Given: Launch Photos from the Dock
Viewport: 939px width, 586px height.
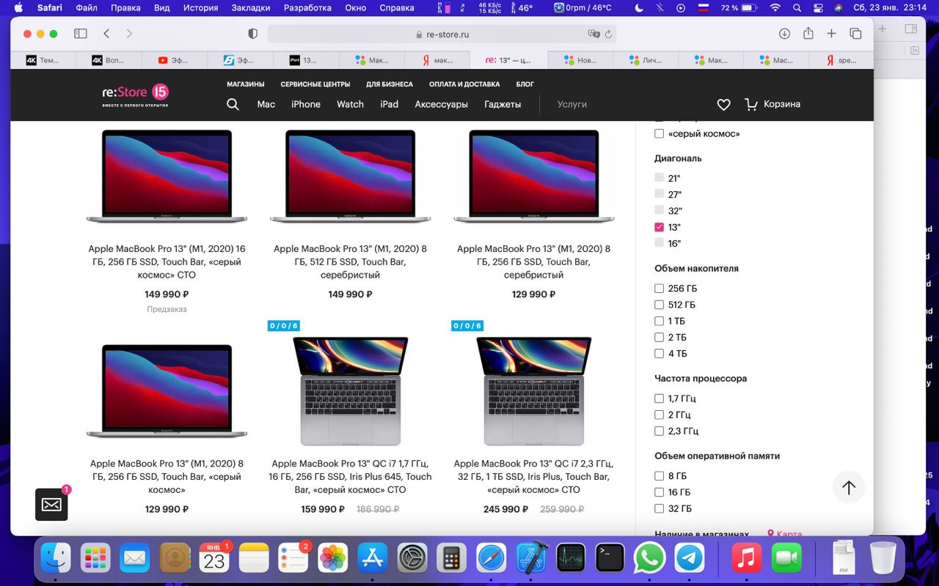Looking at the screenshot, I should pos(333,558).
